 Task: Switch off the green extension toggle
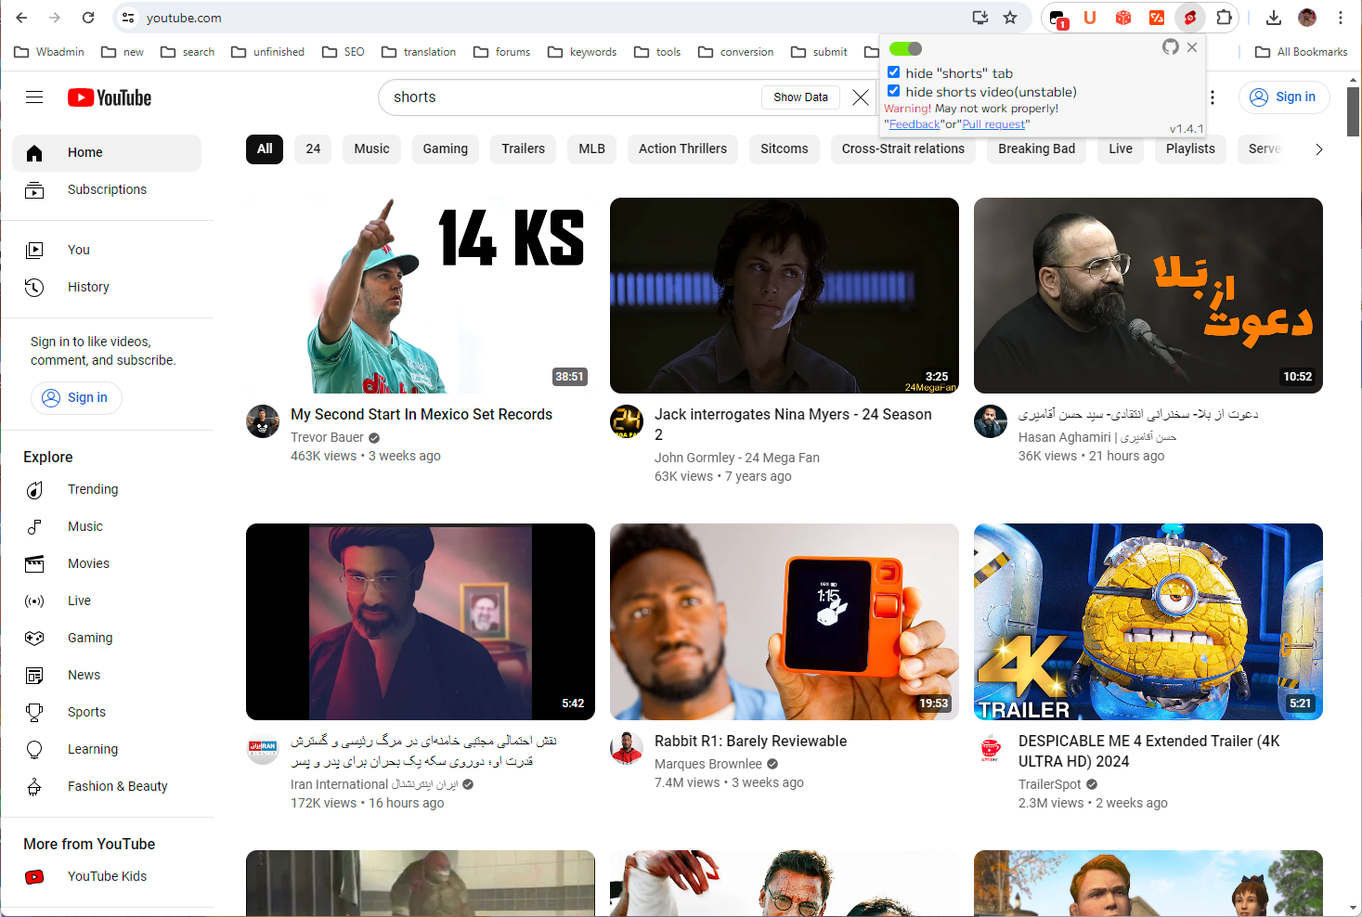tap(905, 47)
